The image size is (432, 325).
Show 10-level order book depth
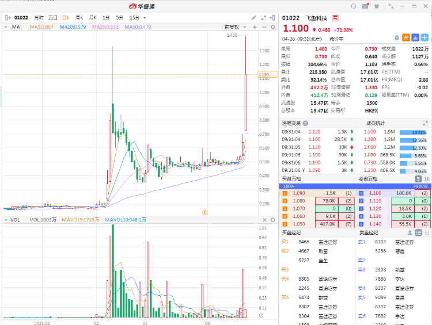pos(426,179)
